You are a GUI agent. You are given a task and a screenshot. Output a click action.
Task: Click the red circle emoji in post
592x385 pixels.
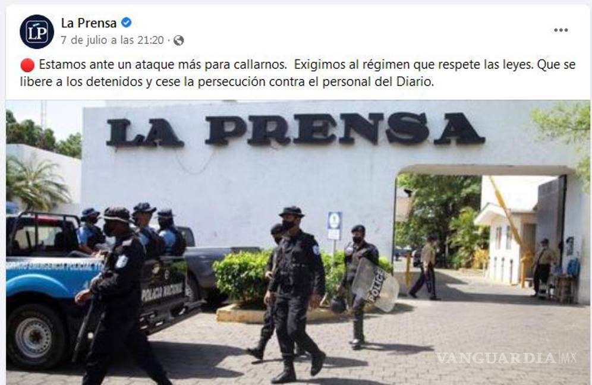coord(27,65)
